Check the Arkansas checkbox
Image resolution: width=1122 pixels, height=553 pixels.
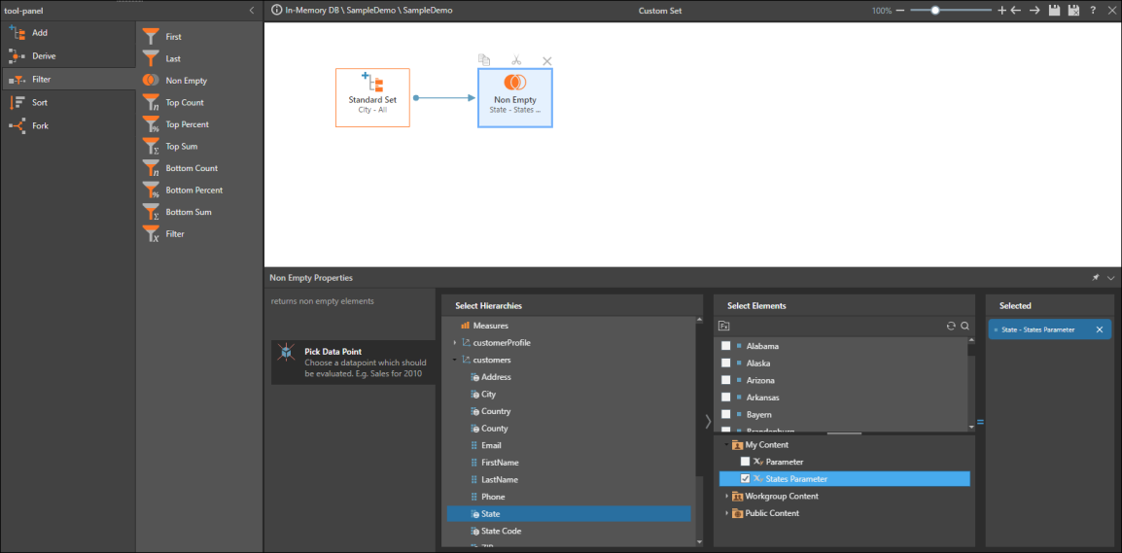click(x=725, y=397)
